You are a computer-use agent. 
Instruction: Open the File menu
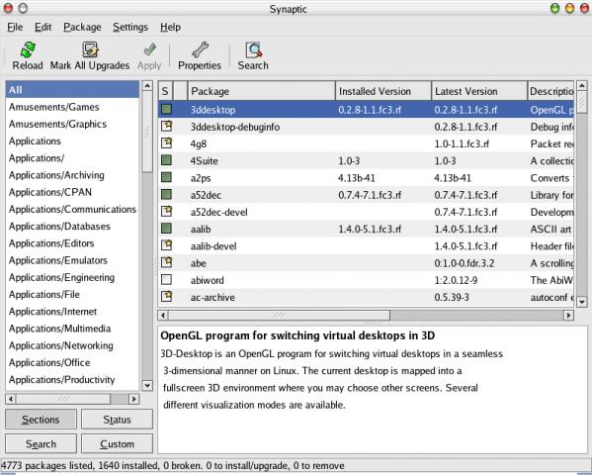[x=15, y=28]
